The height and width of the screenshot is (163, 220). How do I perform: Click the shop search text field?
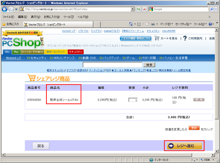pyautogui.click(x=112, y=65)
